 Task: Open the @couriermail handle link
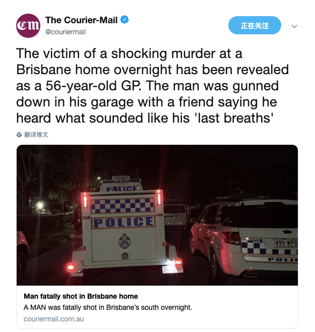tap(66, 32)
